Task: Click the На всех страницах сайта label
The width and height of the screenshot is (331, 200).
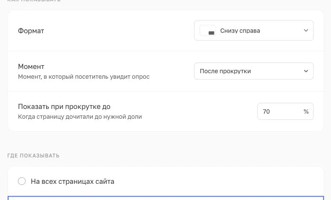Action: point(73,181)
